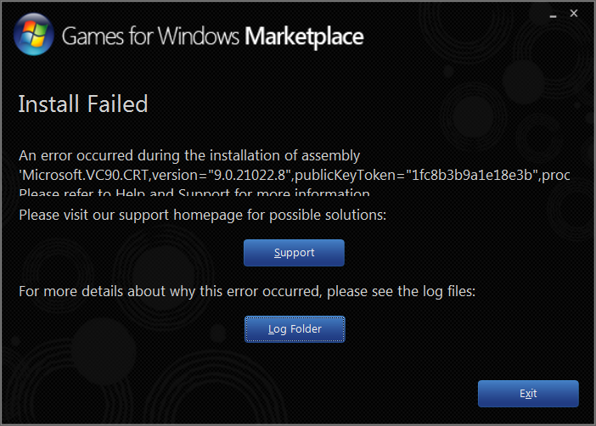Click the Games for Windows title text
The image size is (596, 426).
[150, 36]
